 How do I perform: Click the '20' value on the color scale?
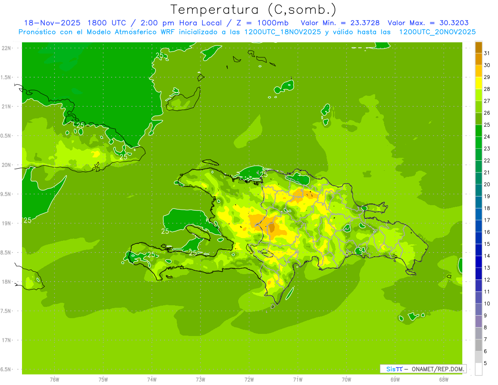point(487,184)
